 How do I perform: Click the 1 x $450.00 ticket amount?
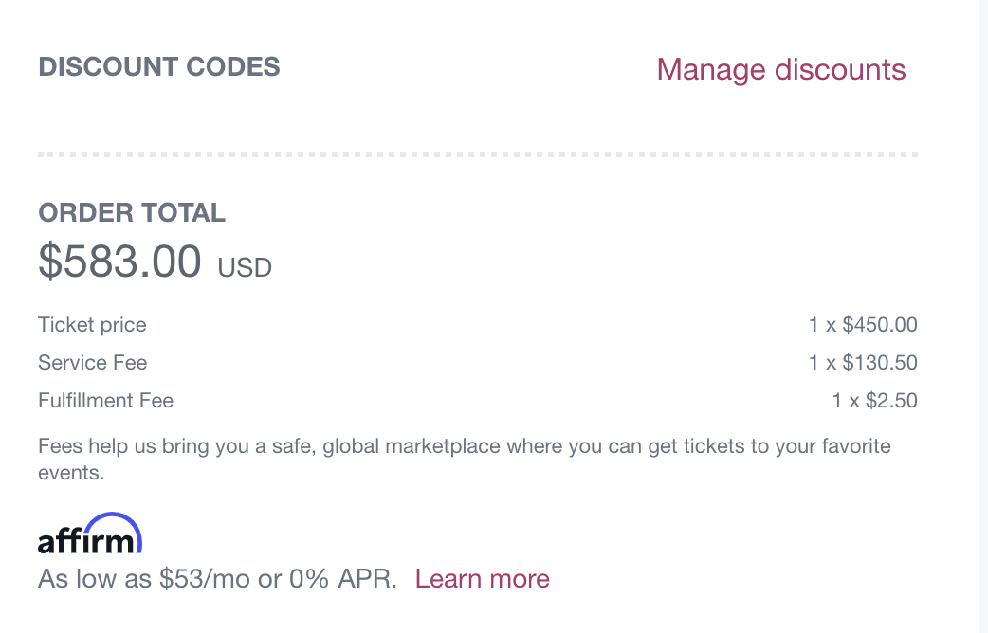coord(863,325)
